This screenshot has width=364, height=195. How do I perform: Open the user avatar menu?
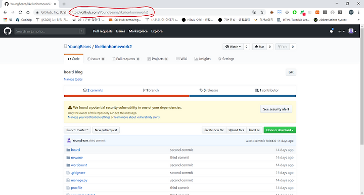(352, 31)
